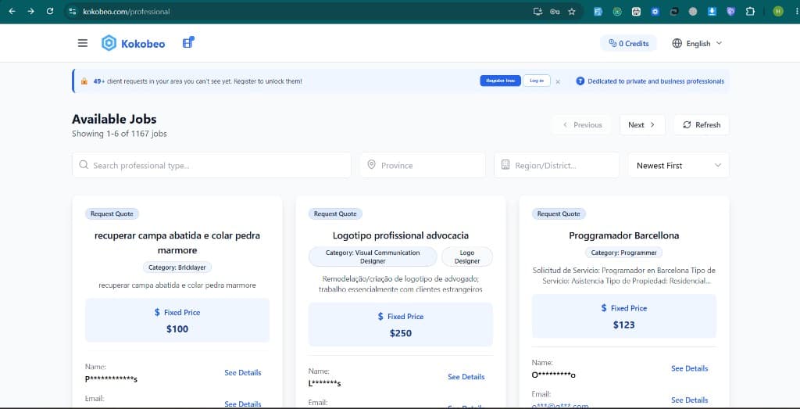Select the Category: Programmer tag
Viewport: 800px width, 409px height.
coord(623,253)
